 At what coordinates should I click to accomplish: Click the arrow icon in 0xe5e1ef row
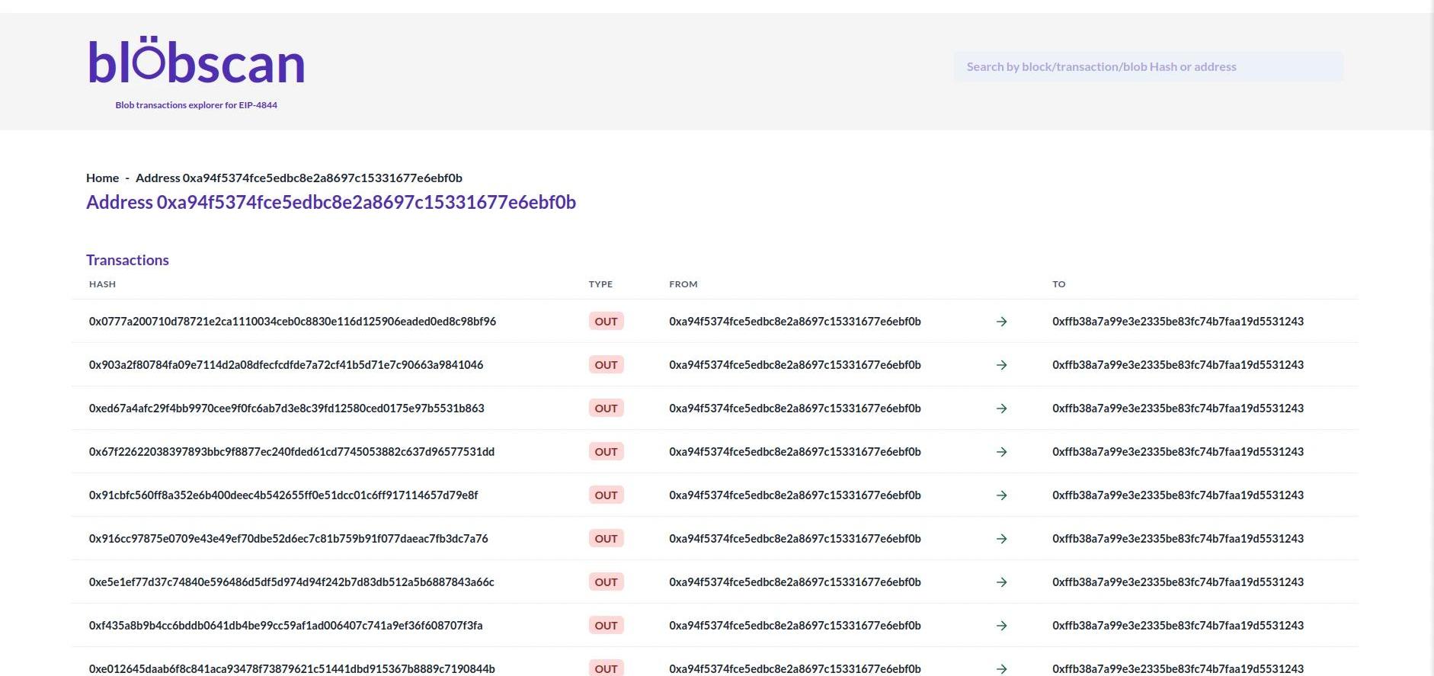[1002, 582]
